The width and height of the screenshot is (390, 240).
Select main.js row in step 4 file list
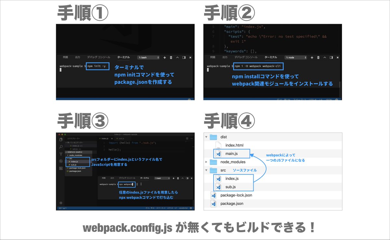tap(273, 154)
